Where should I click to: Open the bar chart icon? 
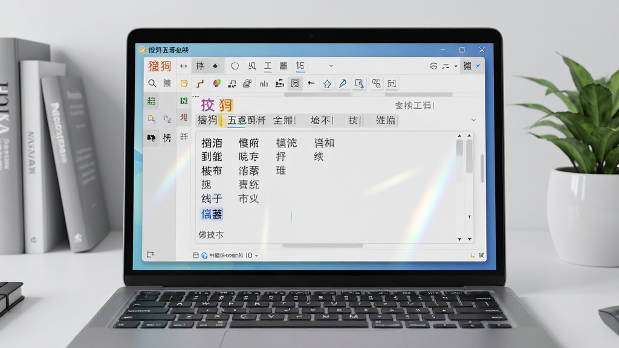[264, 83]
